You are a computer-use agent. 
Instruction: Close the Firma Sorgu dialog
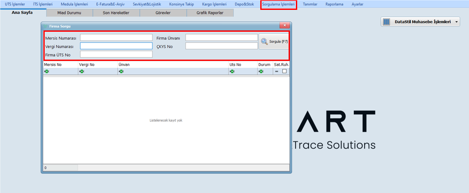pyautogui.click(x=283, y=26)
